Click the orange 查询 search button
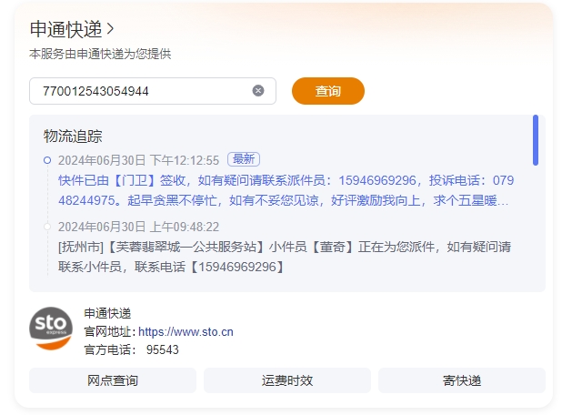This screenshot has width=572, height=415. click(x=328, y=91)
